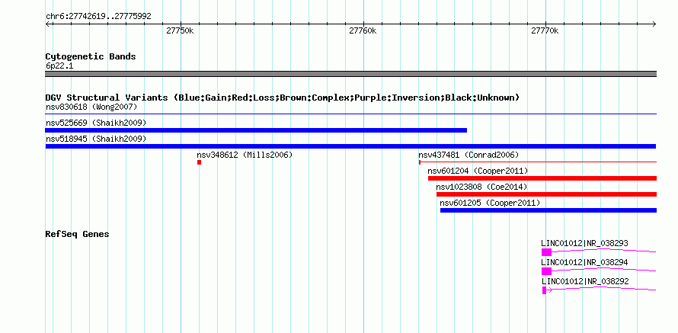Click the DGV Structural Variants track title
Image resolution: width=678 pixels, height=333 pixels.
[283, 98]
